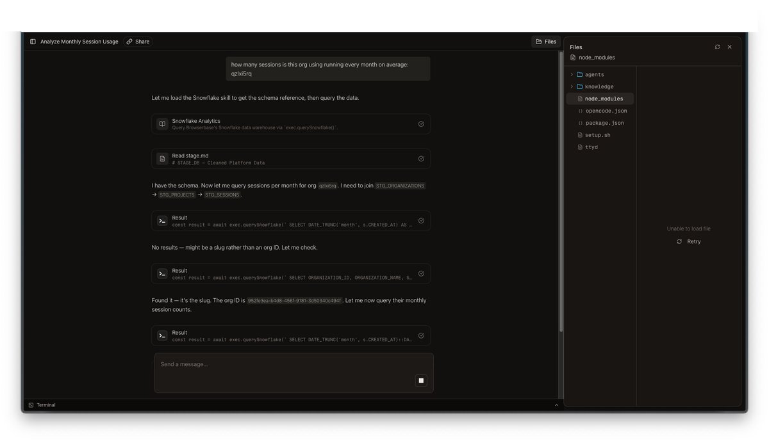Viewport: 769px width, 441px height.
Task: Open the ttyd file
Action: (591, 147)
